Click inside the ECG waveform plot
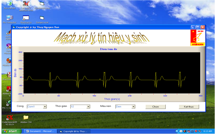This screenshot has width=215, height=139. point(112,73)
